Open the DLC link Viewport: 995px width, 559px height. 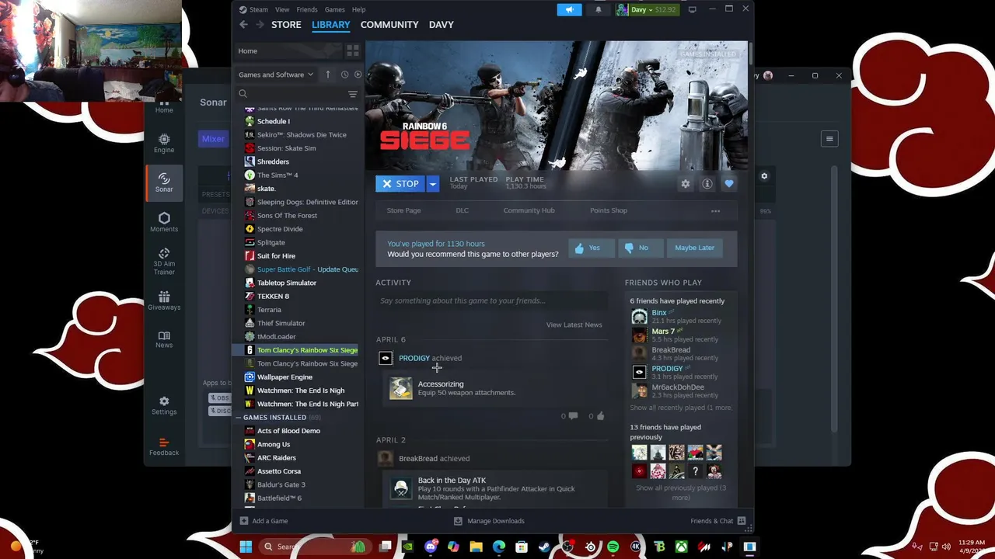pyautogui.click(x=463, y=210)
